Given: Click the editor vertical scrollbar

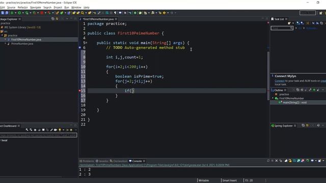Looking at the screenshot, I should [x=268, y=76].
